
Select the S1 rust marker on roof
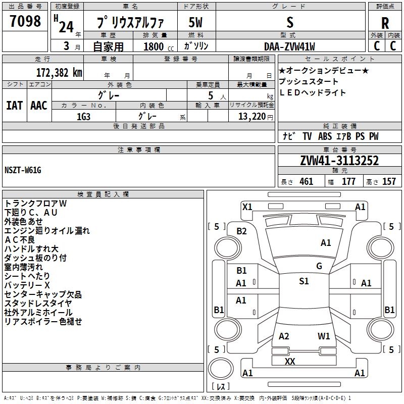pos(304,281)
